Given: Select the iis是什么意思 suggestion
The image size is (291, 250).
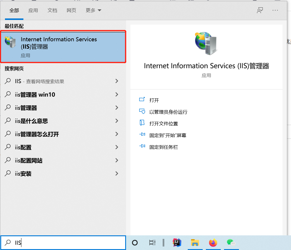Looking at the screenshot, I should click(x=63, y=121).
